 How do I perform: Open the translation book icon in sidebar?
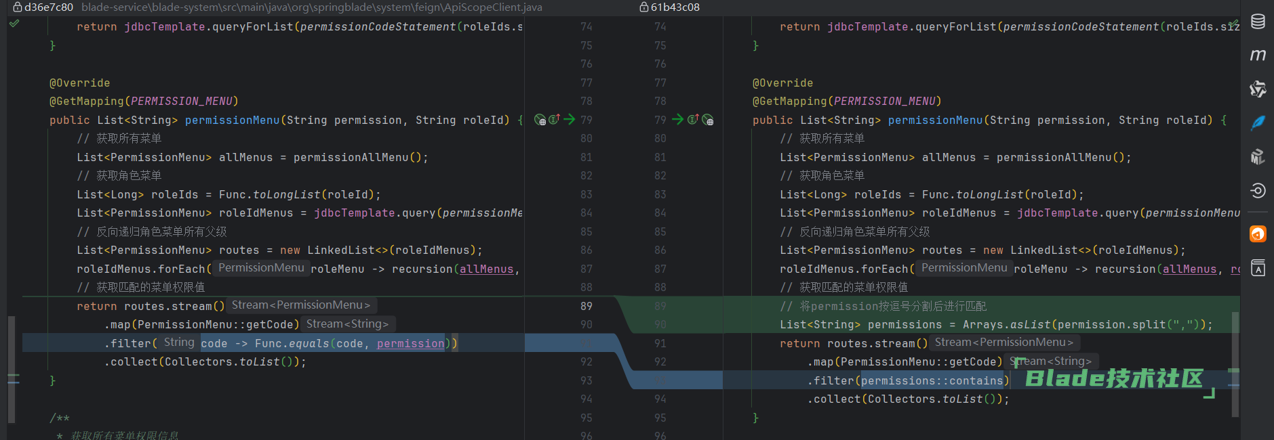tap(1258, 267)
